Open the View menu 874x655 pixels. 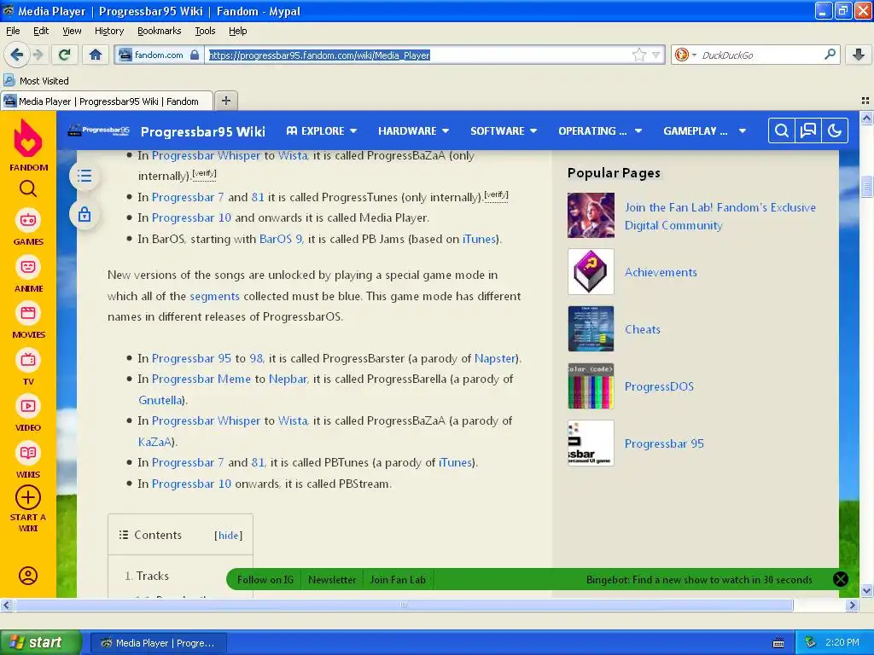tap(72, 31)
